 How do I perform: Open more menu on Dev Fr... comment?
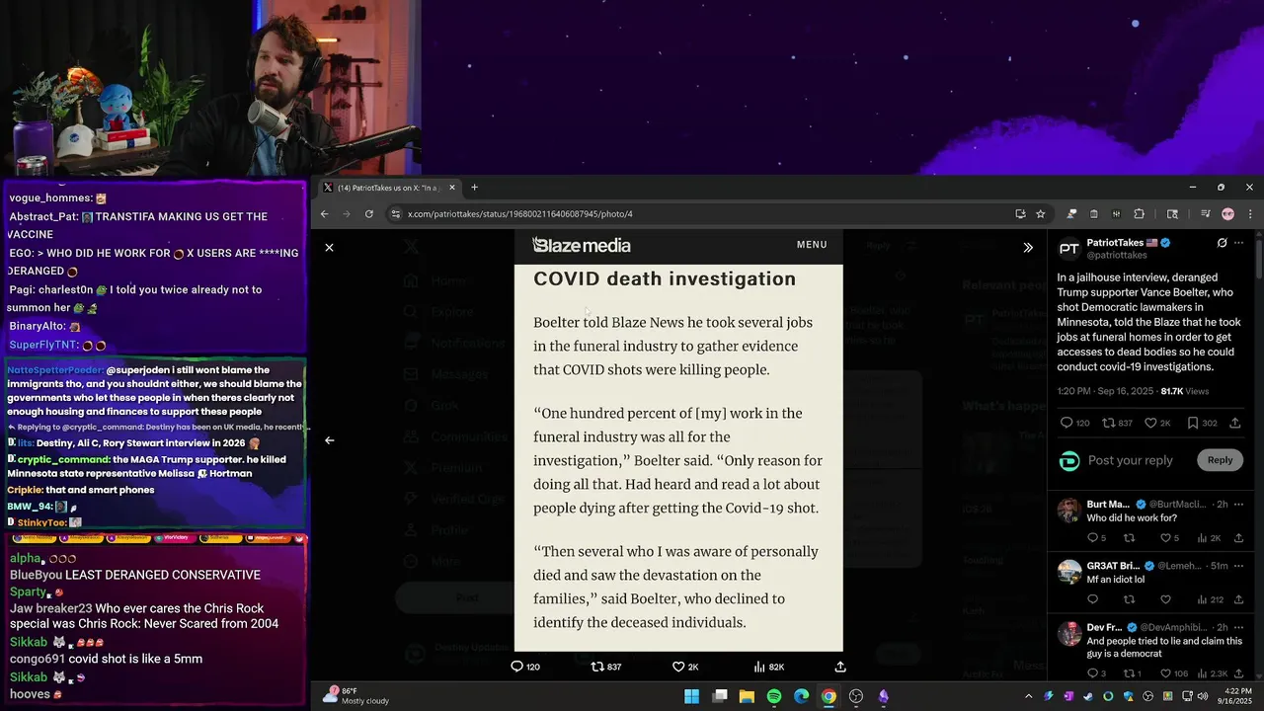coord(1239,627)
